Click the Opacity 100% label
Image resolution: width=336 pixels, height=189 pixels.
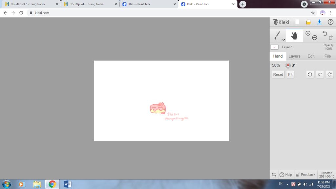click(x=328, y=47)
